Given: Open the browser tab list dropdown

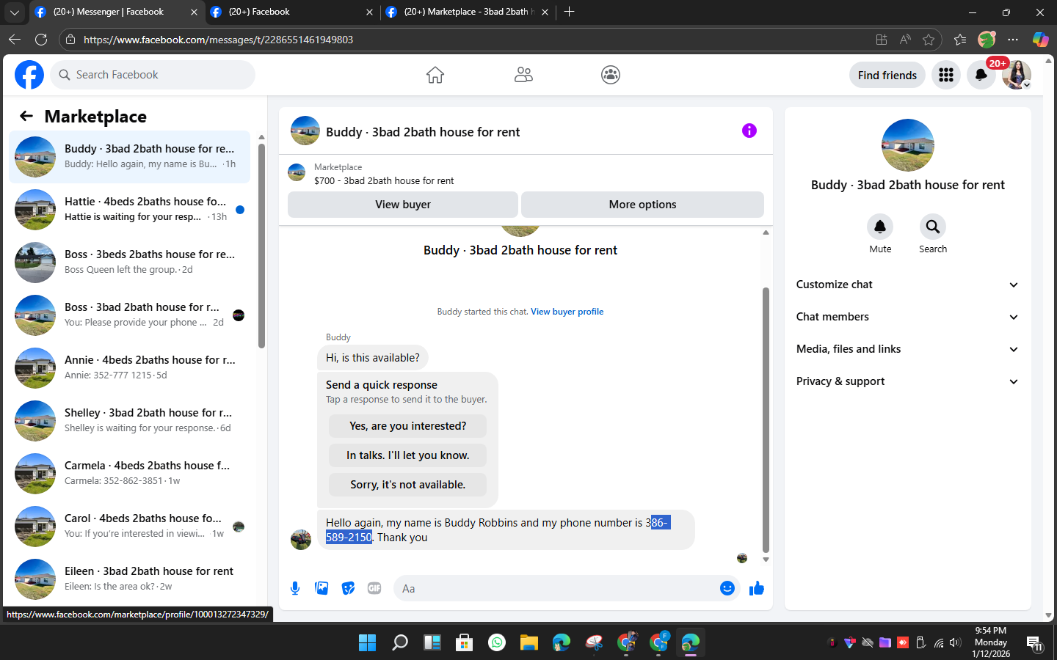Looking at the screenshot, I should (x=15, y=12).
